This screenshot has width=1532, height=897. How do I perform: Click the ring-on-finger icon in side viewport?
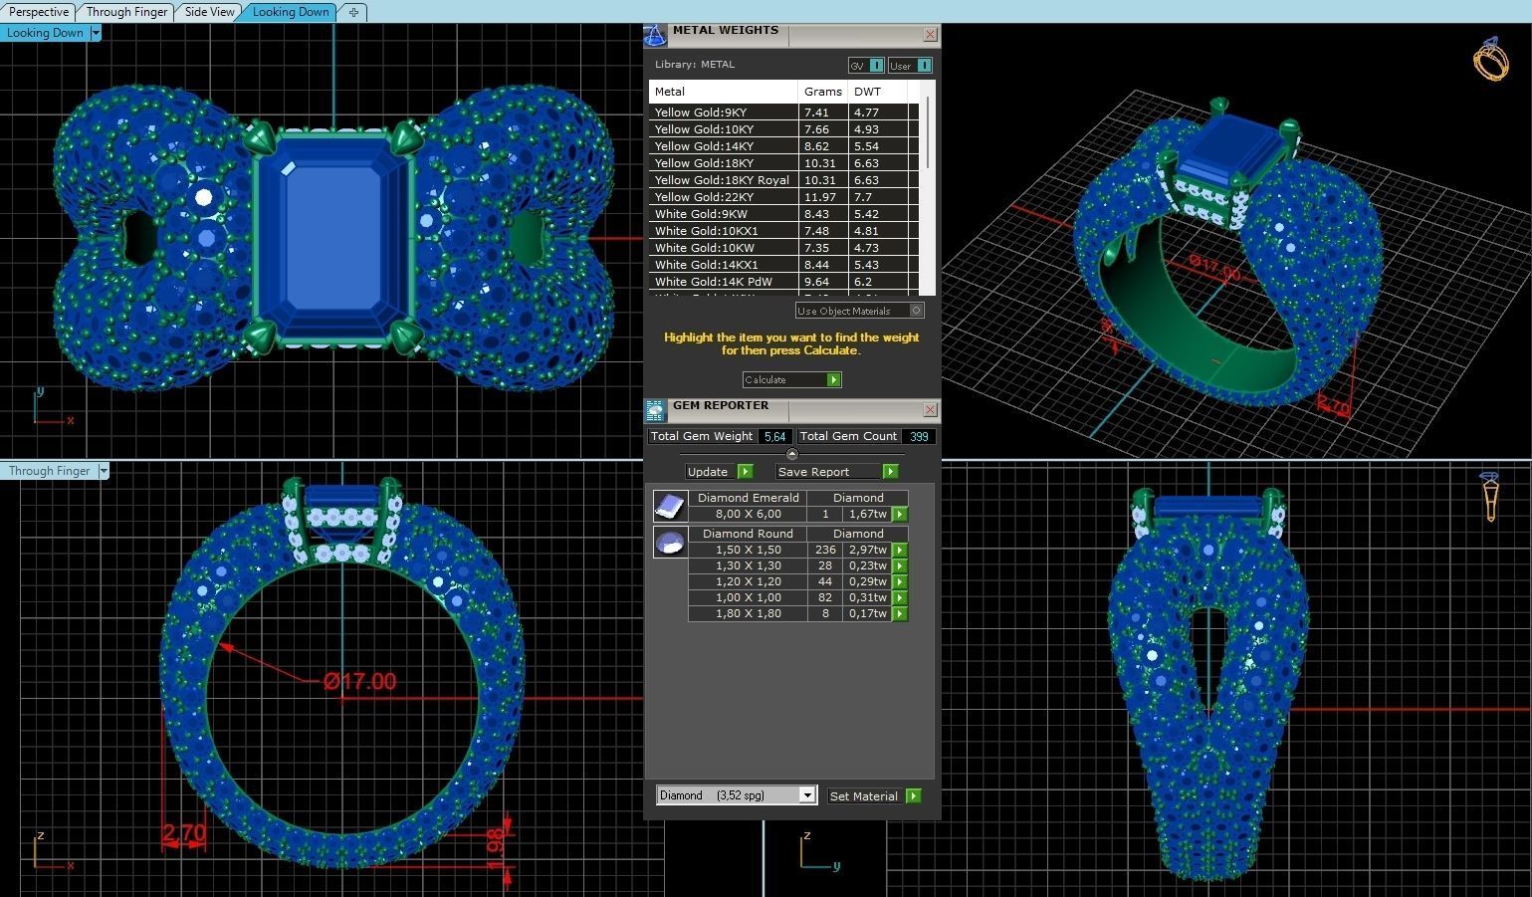tap(1490, 497)
